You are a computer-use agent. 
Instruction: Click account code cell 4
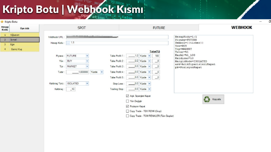[5, 49]
